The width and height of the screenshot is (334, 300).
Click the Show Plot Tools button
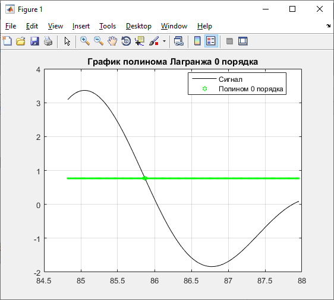[x=243, y=41]
